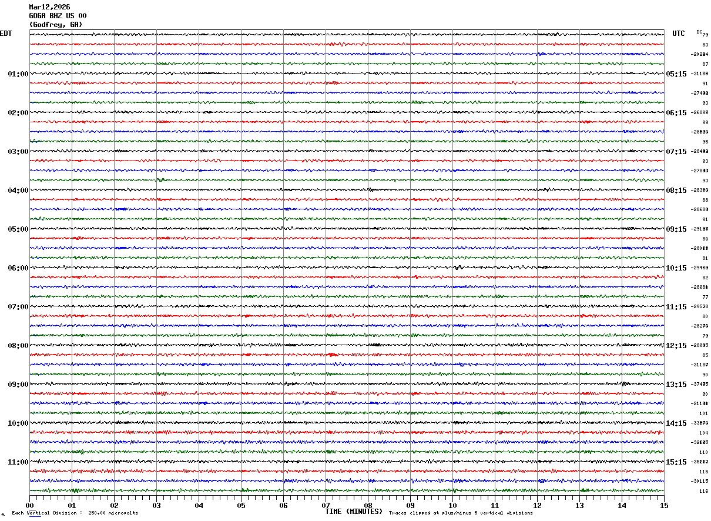
Task: Click the DC offset value 86
Action: (x=705, y=239)
